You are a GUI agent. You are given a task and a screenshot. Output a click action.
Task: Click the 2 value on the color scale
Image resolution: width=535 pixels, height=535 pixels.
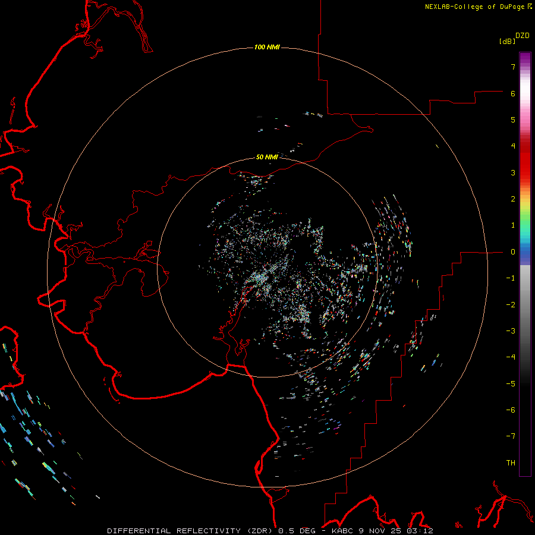tap(513, 199)
